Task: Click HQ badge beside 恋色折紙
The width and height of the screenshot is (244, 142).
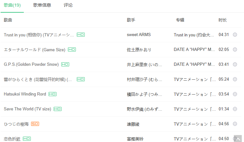Action: tap(27, 139)
